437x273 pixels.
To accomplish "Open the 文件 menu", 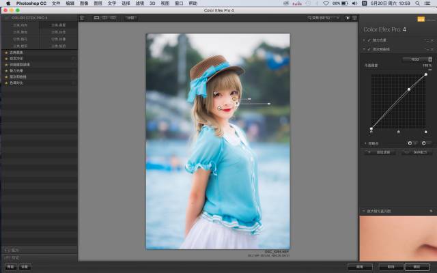I will point(56,3).
